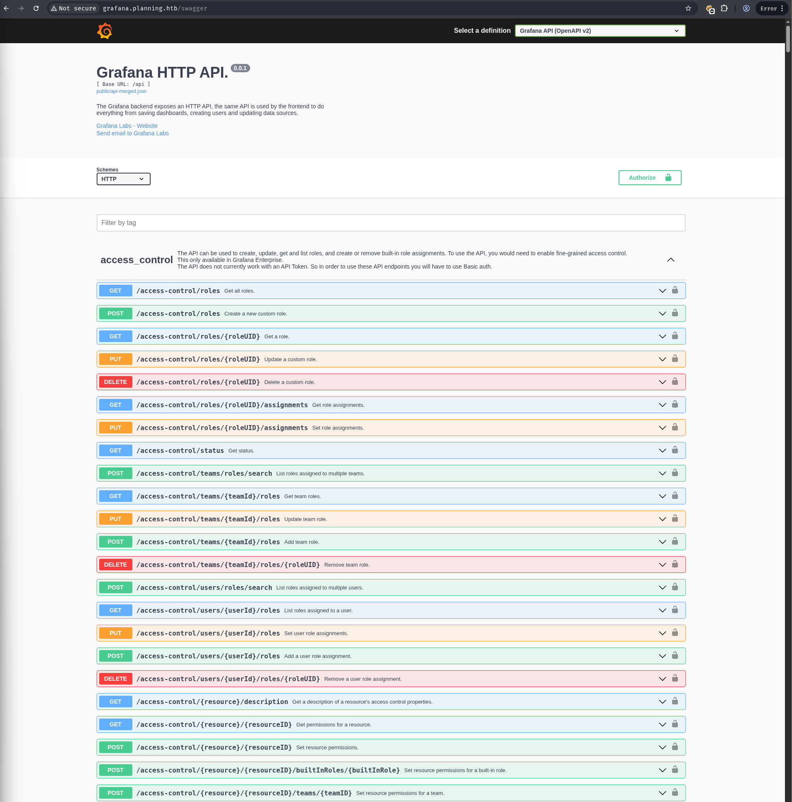792x802 pixels.
Task: Open the Select a definition dropdown
Action: 599,31
